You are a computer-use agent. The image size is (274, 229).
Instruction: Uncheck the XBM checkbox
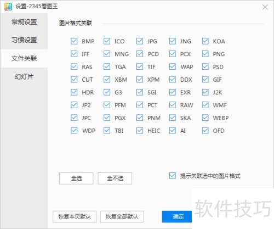point(107,80)
